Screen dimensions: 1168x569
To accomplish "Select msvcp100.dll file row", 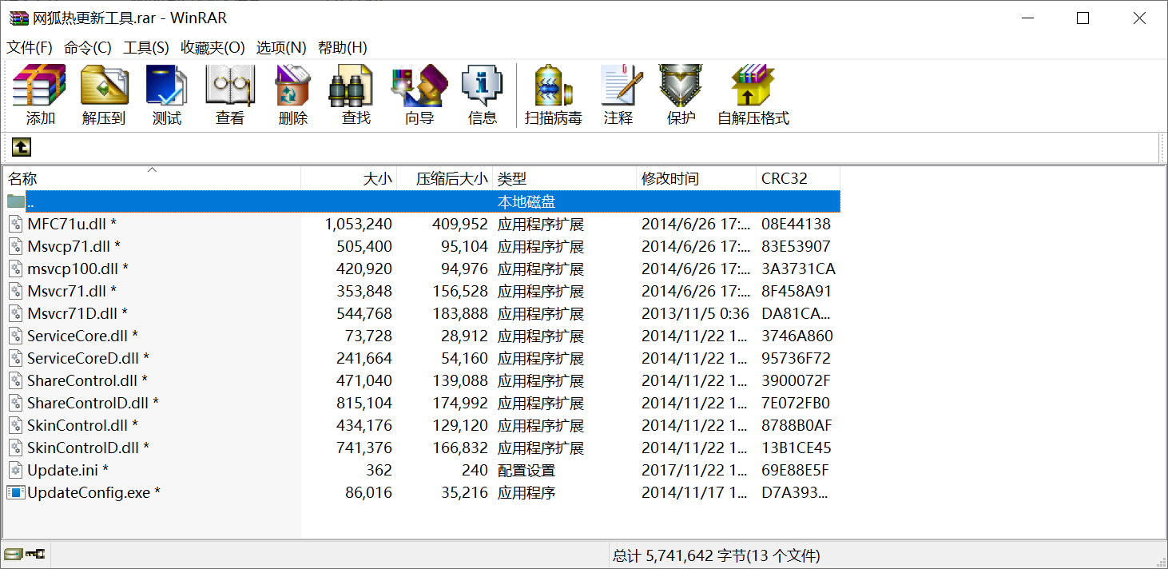I will (422, 269).
